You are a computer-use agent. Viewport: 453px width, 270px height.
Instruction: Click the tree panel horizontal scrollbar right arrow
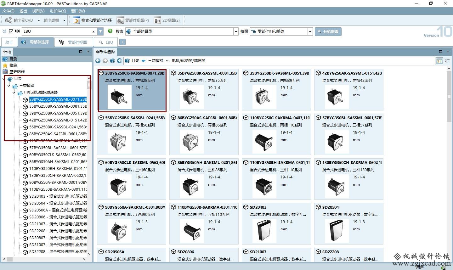pos(84,259)
